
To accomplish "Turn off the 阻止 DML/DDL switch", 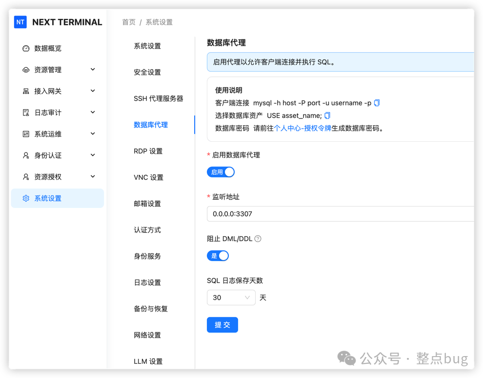I will click(x=218, y=255).
